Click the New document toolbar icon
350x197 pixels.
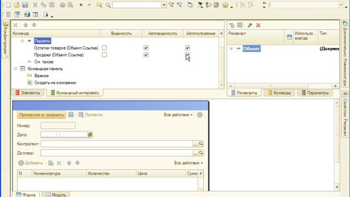pos(8,5)
